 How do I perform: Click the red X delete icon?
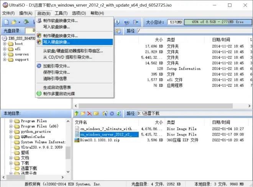coord(89,113)
